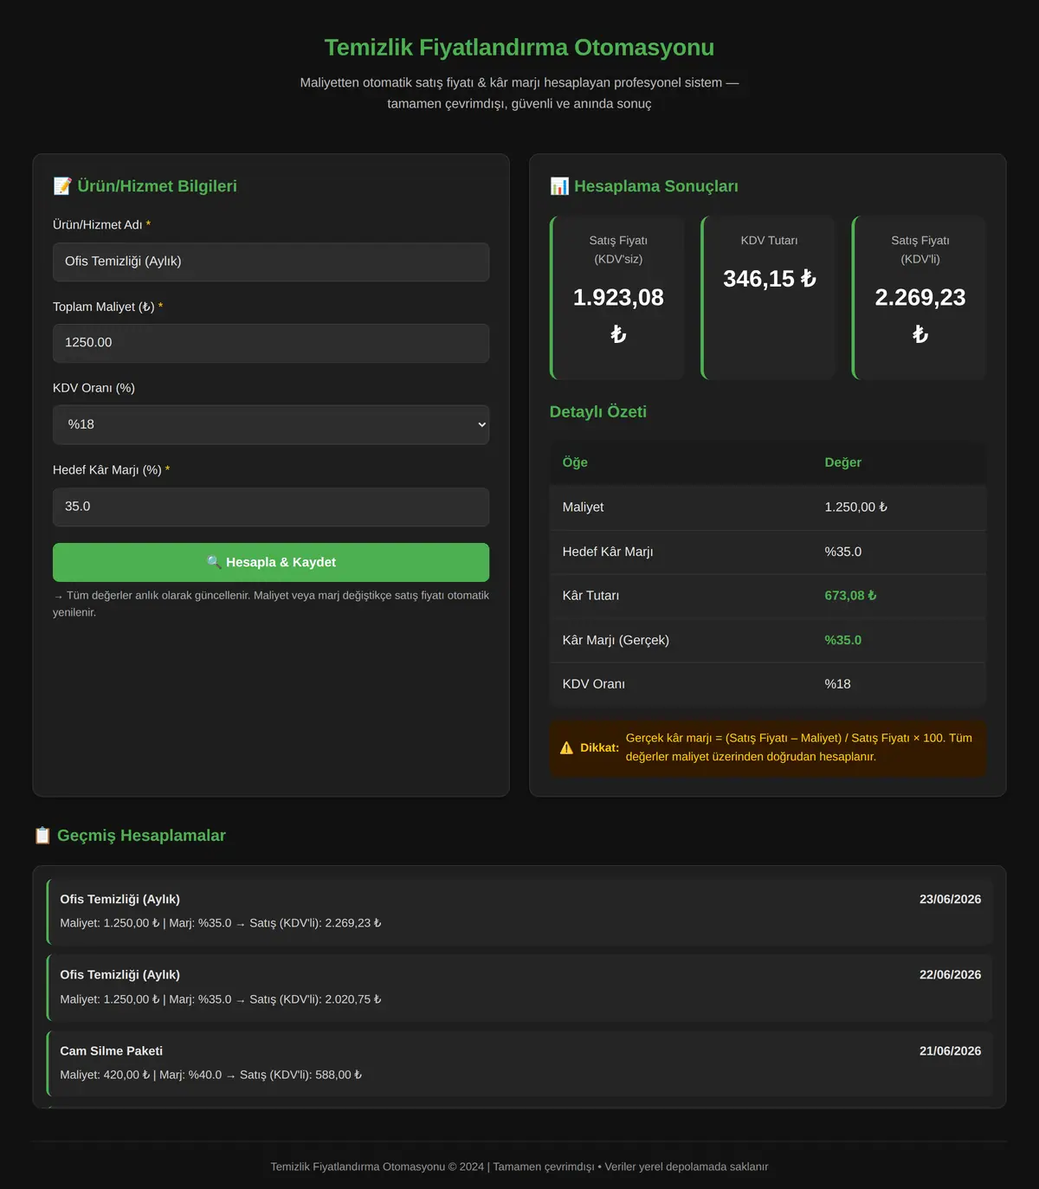Select the Maliyet value 1.250,00 ₺ cell
Viewport: 1039px width, 1189px height.
(855, 507)
